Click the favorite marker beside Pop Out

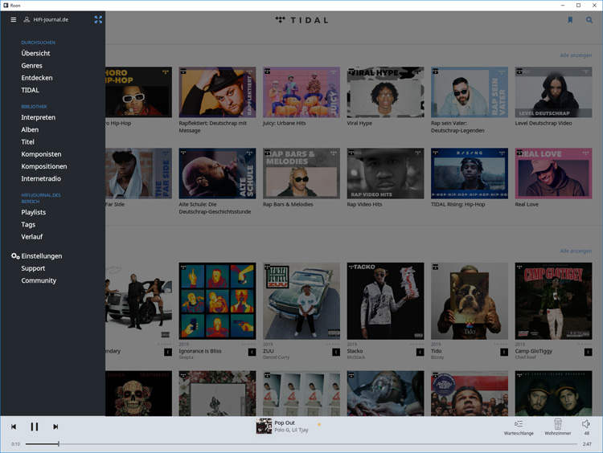point(319,425)
